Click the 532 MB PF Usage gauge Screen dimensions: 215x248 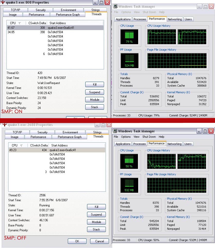(129, 185)
